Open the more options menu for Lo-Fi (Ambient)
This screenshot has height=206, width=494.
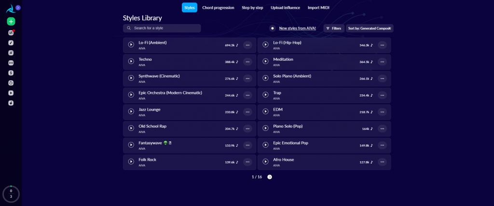click(247, 45)
